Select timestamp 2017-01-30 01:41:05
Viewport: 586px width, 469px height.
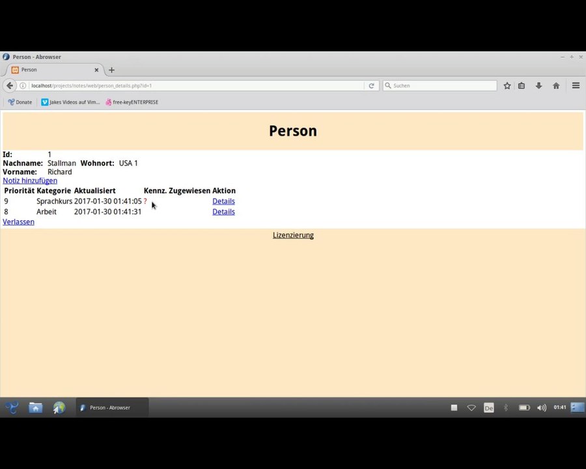[108, 201]
